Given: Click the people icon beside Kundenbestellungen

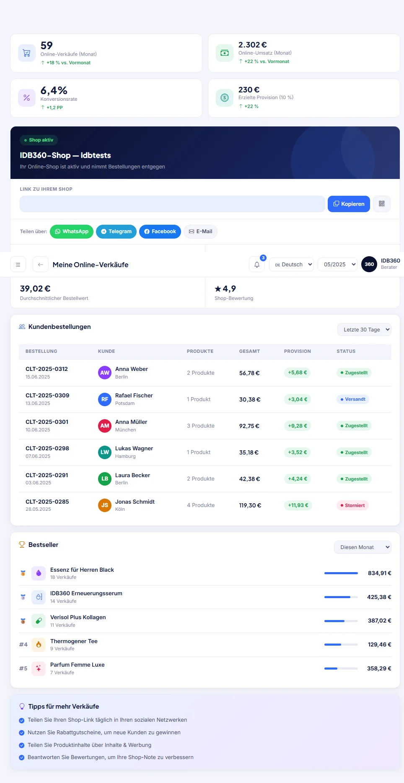Looking at the screenshot, I should point(22,327).
